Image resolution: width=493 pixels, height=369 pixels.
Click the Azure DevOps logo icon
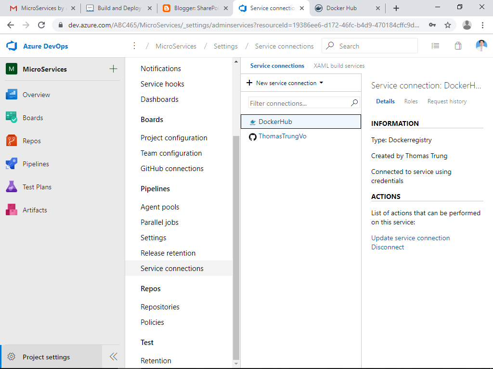[12, 46]
